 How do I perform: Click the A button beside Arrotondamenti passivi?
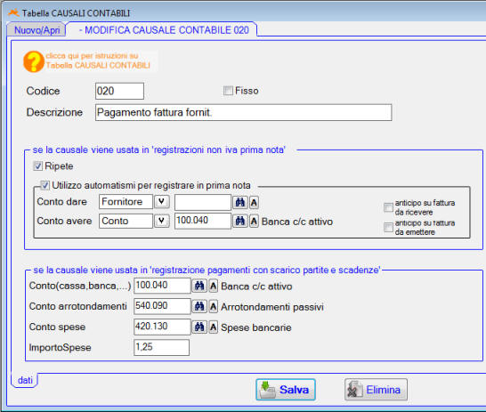214,306
